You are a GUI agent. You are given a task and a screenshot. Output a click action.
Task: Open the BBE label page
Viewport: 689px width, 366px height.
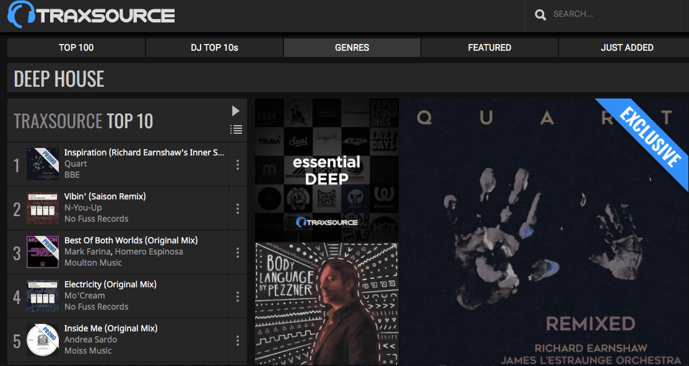click(72, 175)
